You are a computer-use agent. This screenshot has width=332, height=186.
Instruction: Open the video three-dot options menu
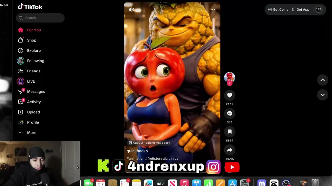213,10
